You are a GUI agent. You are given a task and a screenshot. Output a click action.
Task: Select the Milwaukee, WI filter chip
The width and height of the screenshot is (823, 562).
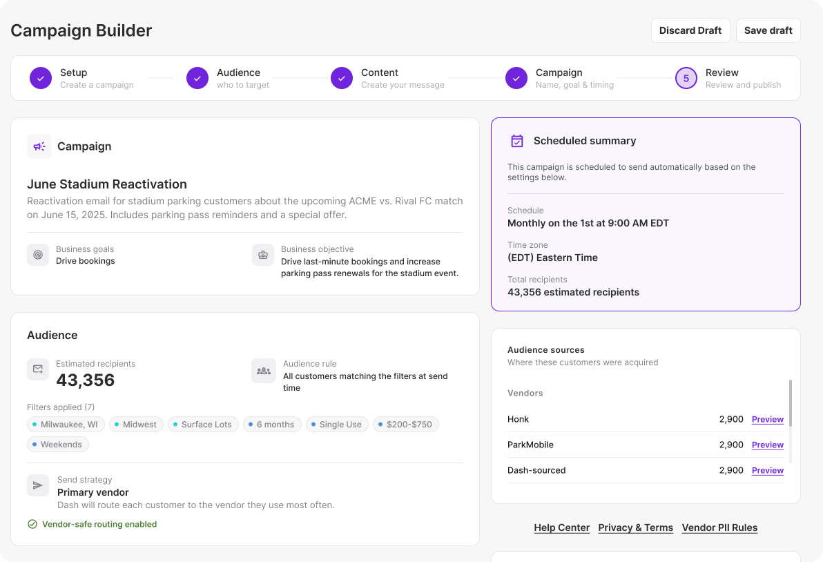(66, 424)
